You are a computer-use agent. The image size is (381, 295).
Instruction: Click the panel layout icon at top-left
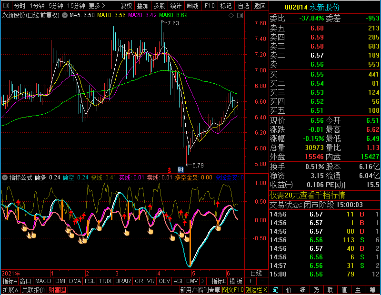click(6, 5)
